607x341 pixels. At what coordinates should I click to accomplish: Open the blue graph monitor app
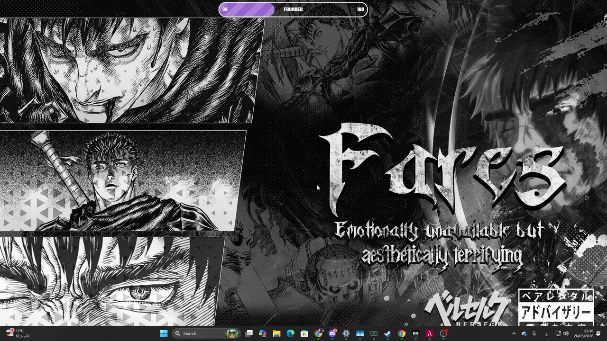pyautogui.click(x=360, y=333)
